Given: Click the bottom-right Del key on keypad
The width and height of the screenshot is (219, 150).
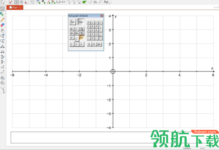Looking at the screenshot, I should (99, 44).
